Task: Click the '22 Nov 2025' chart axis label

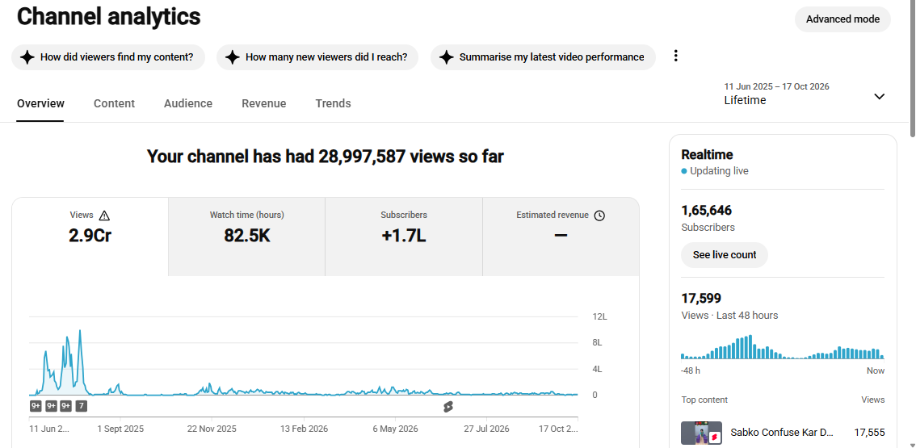Action: click(x=212, y=429)
